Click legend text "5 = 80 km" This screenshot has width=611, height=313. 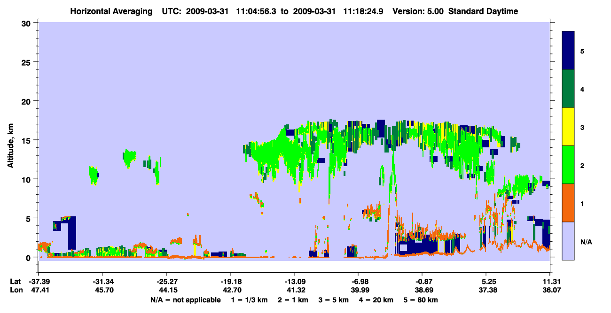(x=421, y=300)
